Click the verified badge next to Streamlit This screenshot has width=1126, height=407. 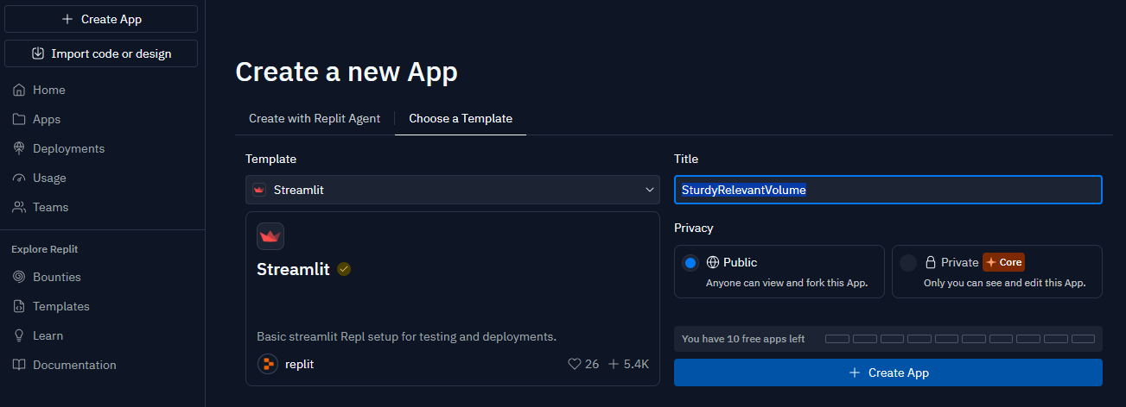[x=344, y=269]
